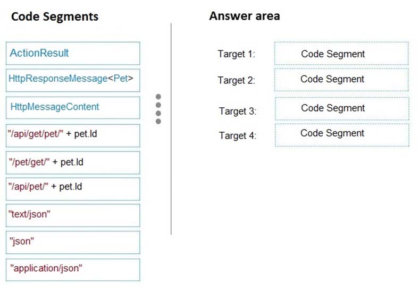Click the Target 2 code segment slot

point(341,80)
